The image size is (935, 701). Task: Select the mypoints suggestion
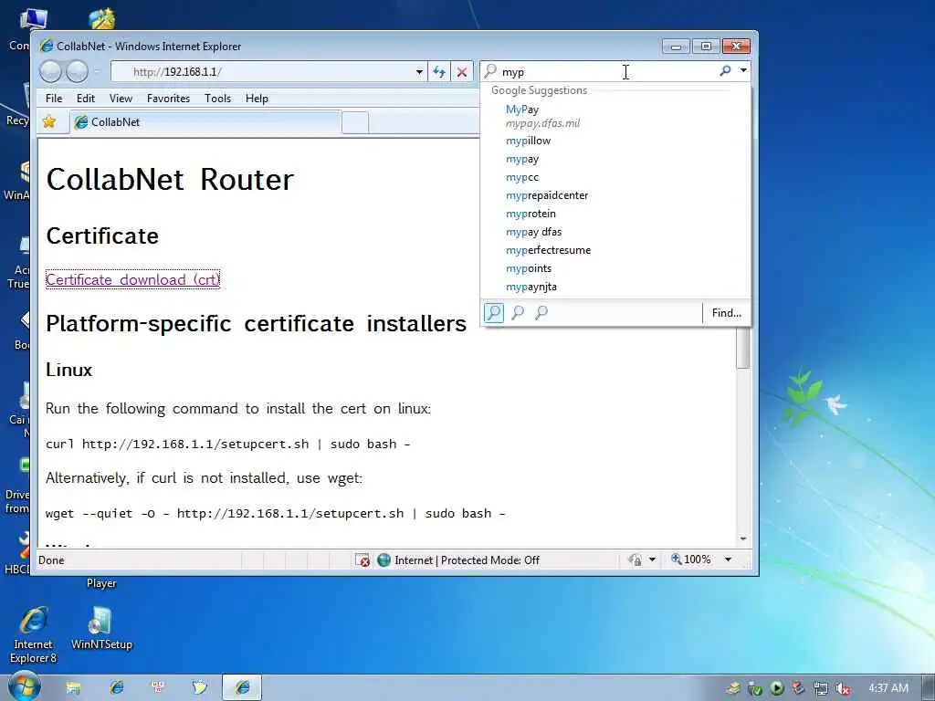(615, 268)
